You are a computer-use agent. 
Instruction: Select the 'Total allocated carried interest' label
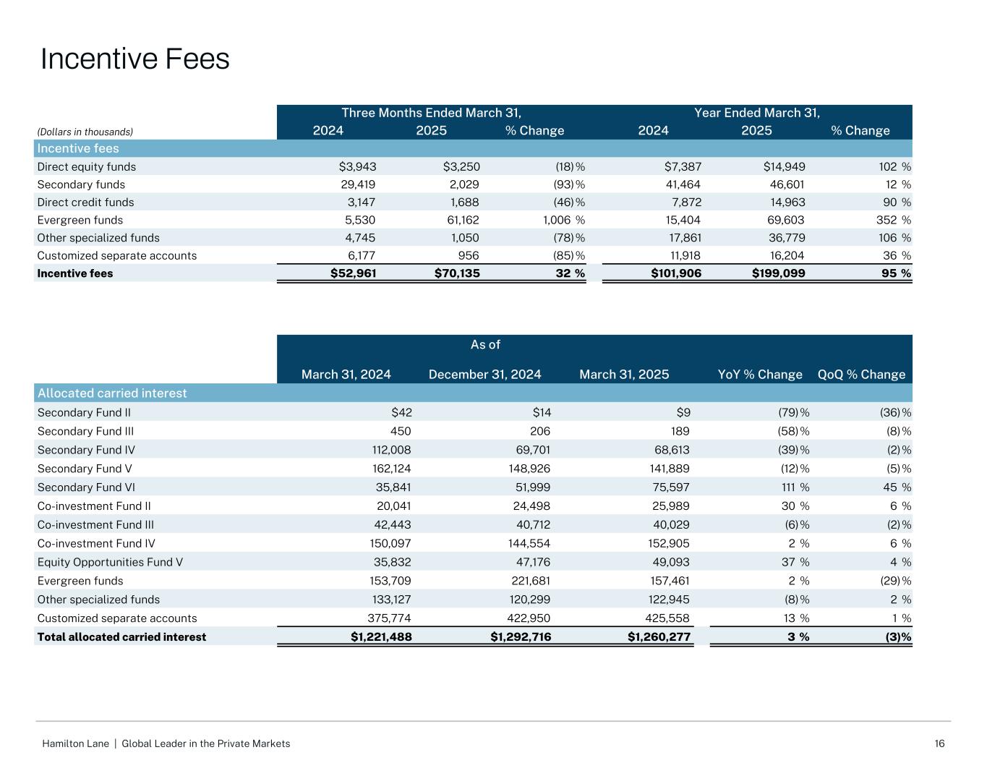[x=121, y=637]
